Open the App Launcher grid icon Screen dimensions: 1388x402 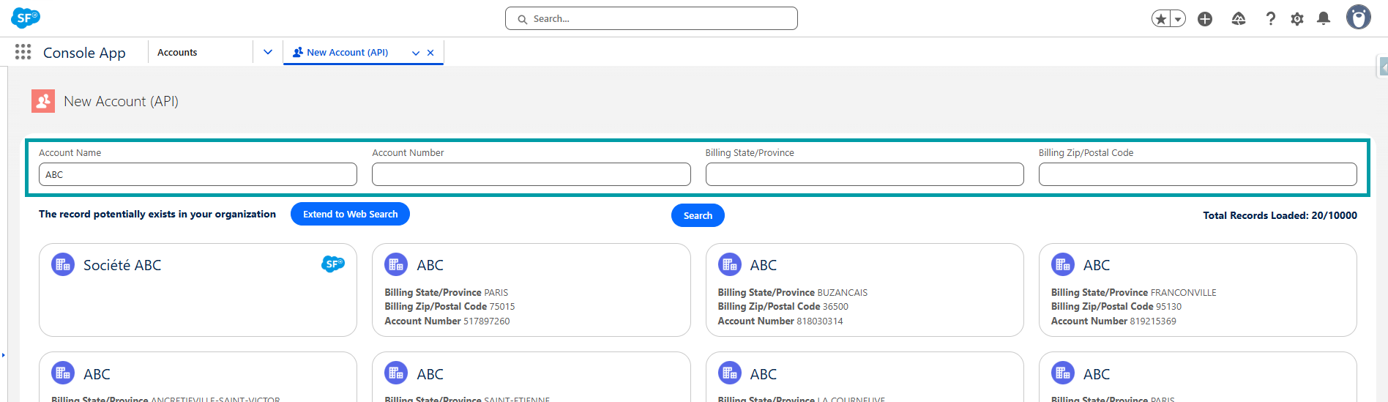pos(23,52)
